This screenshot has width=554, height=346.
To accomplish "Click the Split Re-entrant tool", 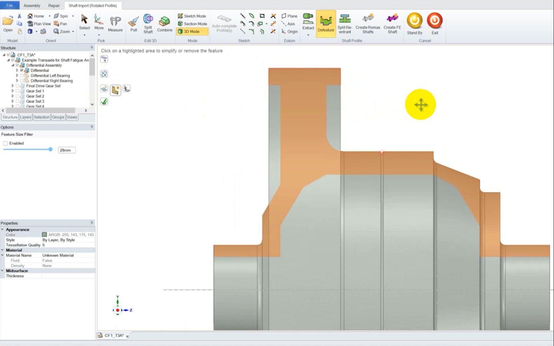I will (x=345, y=24).
